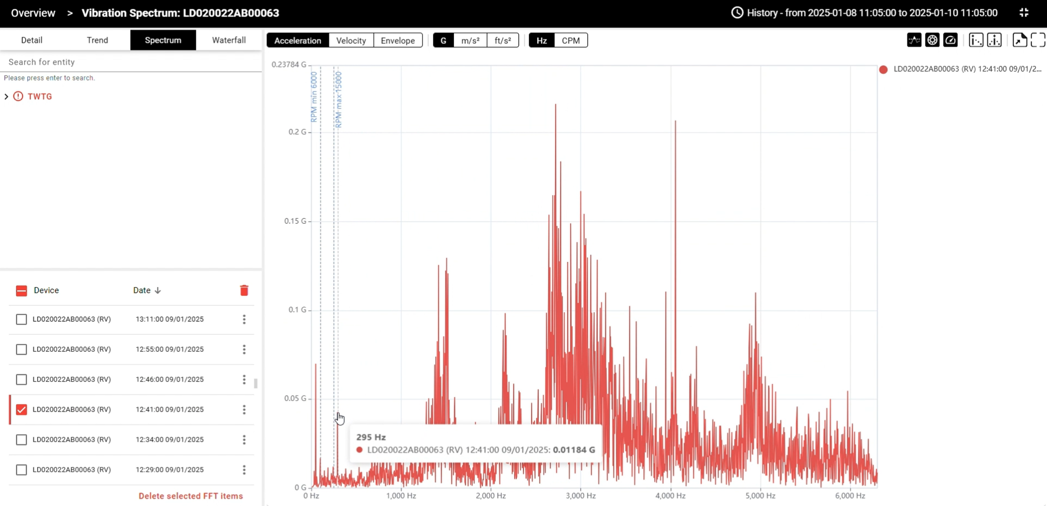This screenshot has height=506, width=1047.
Task: Click the bearing frequencies icon
Action: [932, 40]
